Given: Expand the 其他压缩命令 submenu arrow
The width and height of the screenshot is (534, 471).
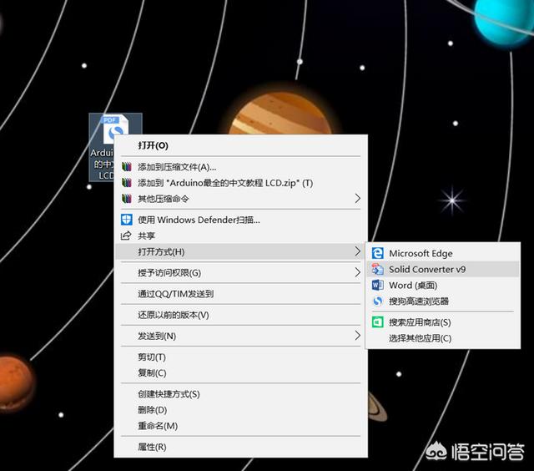Looking at the screenshot, I should click(x=357, y=199).
